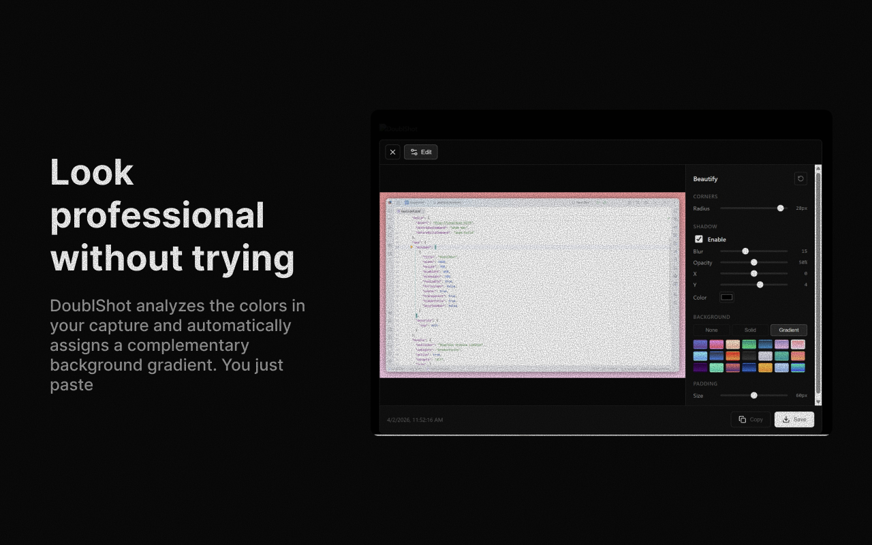Viewport: 872px width, 545px height.
Task: Choose the orange-red gradient swatch
Action: 733,356
